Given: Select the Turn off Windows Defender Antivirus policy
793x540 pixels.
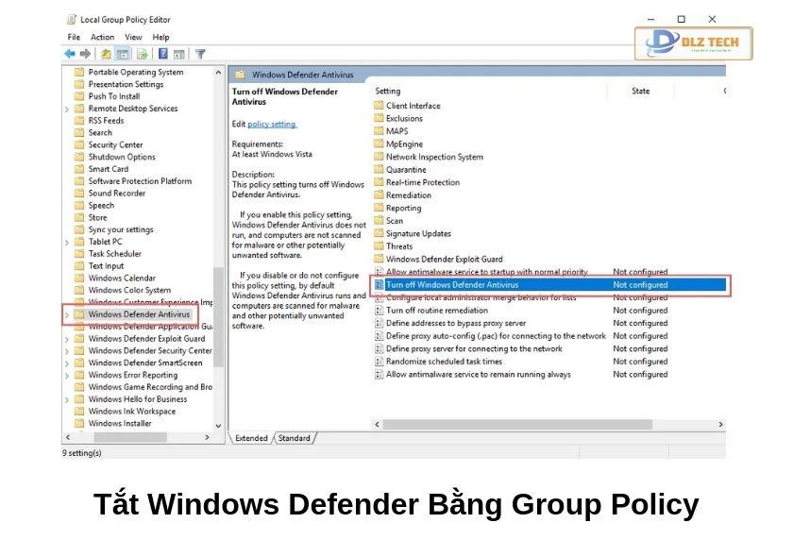Looking at the screenshot, I should (452, 284).
